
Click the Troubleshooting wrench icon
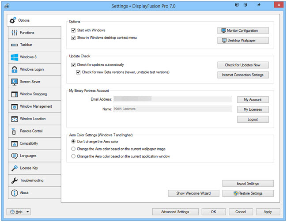point(15,181)
